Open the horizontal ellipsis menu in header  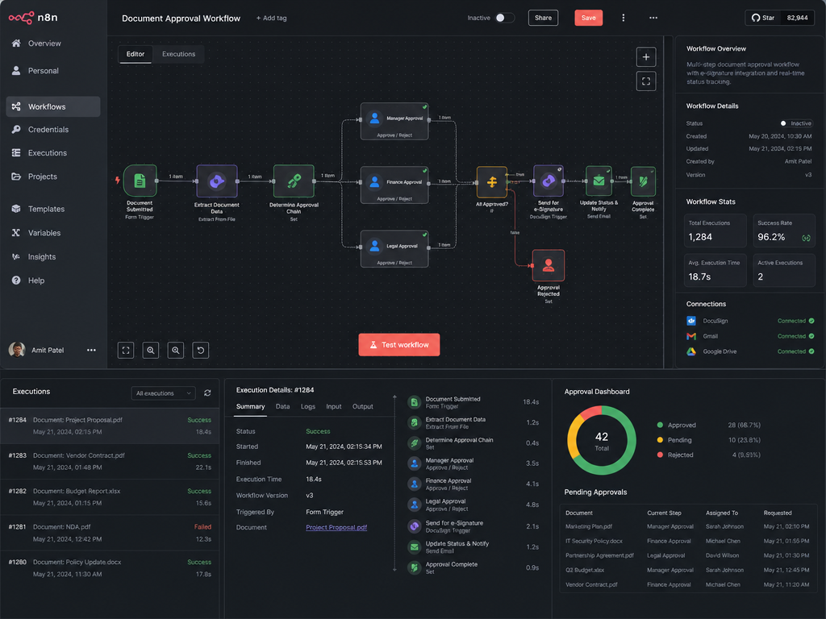653,18
